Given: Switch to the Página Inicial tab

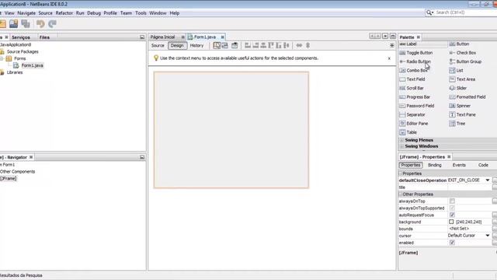Looking at the screenshot, I should click(162, 37).
